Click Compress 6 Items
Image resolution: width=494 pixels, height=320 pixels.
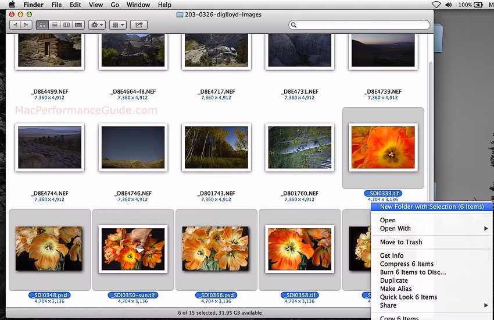(407, 264)
